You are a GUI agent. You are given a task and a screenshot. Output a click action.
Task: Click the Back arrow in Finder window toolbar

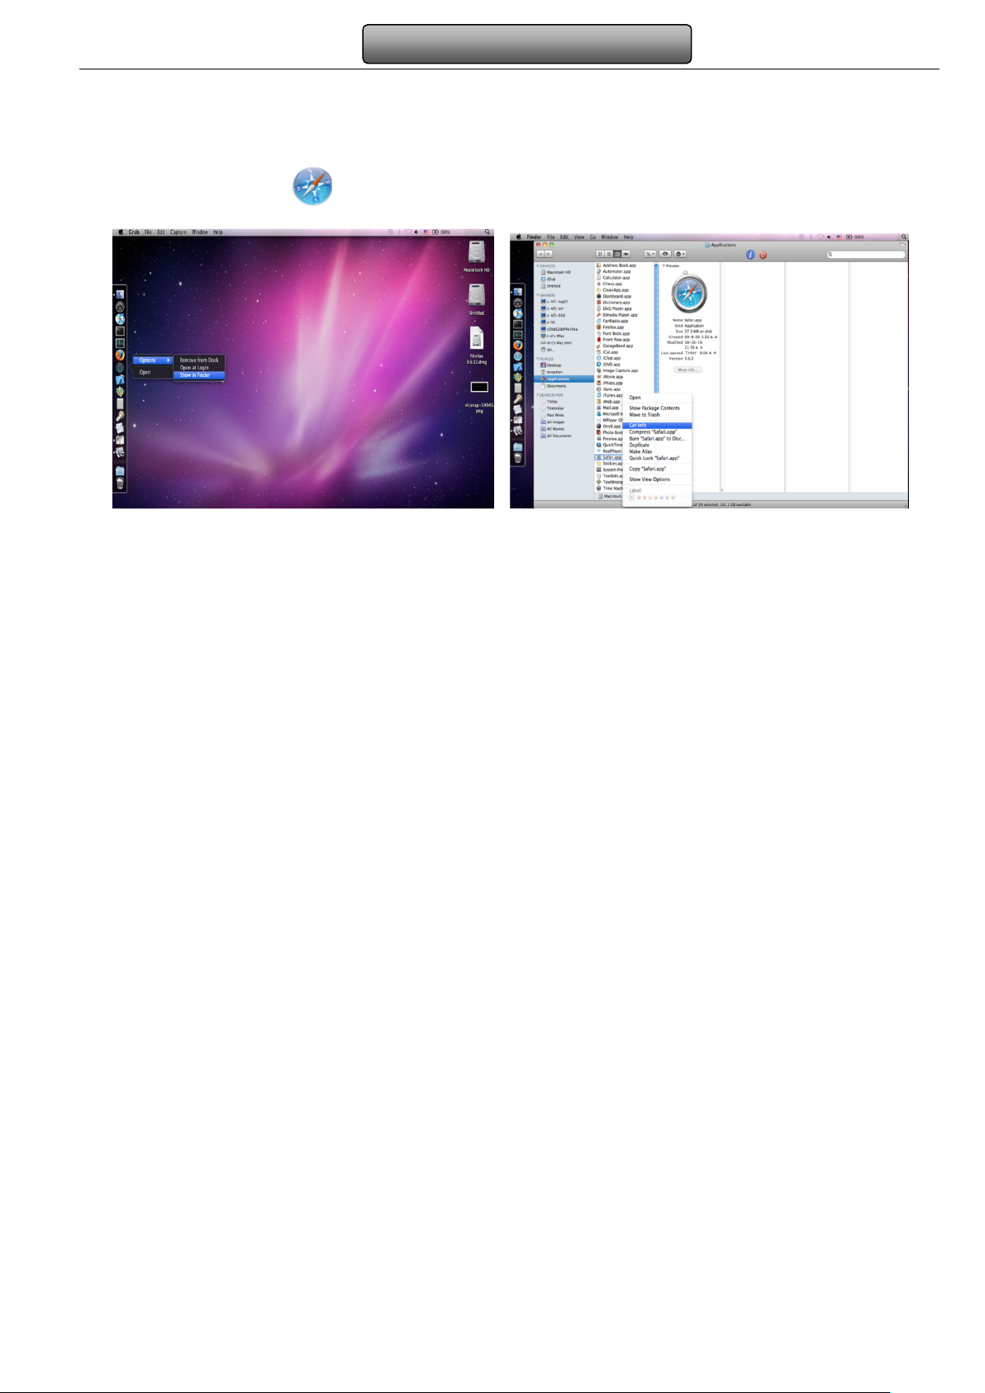click(540, 254)
